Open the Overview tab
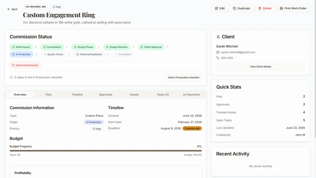Screen dimensions: 316x178 click(20, 95)
